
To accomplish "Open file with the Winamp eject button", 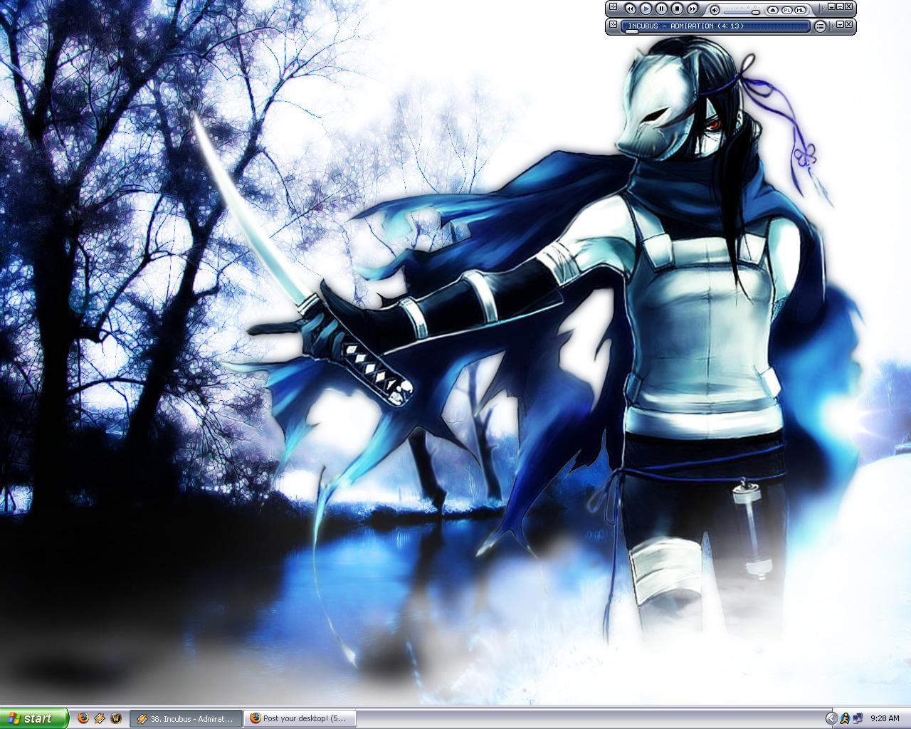I will tap(772, 10).
